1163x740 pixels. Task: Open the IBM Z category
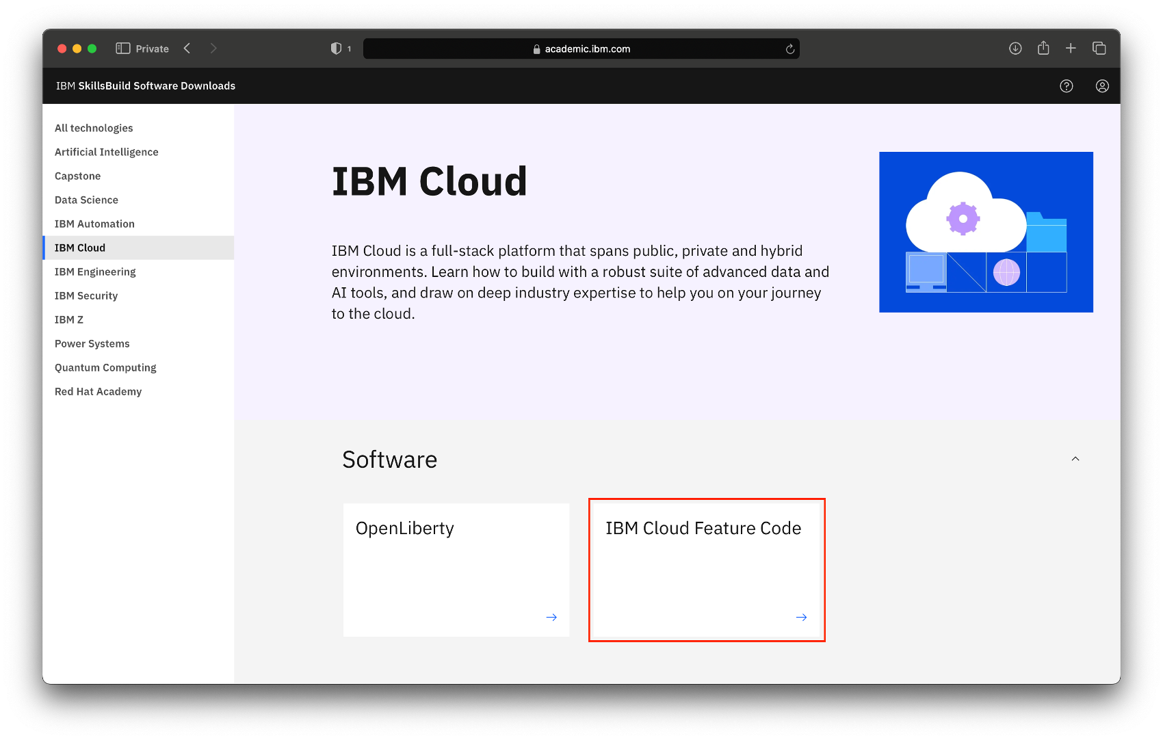pos(138,319)
